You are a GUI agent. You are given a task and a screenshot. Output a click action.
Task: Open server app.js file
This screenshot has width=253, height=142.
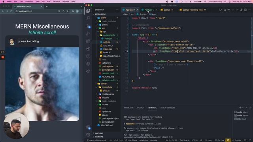(104, 115)
